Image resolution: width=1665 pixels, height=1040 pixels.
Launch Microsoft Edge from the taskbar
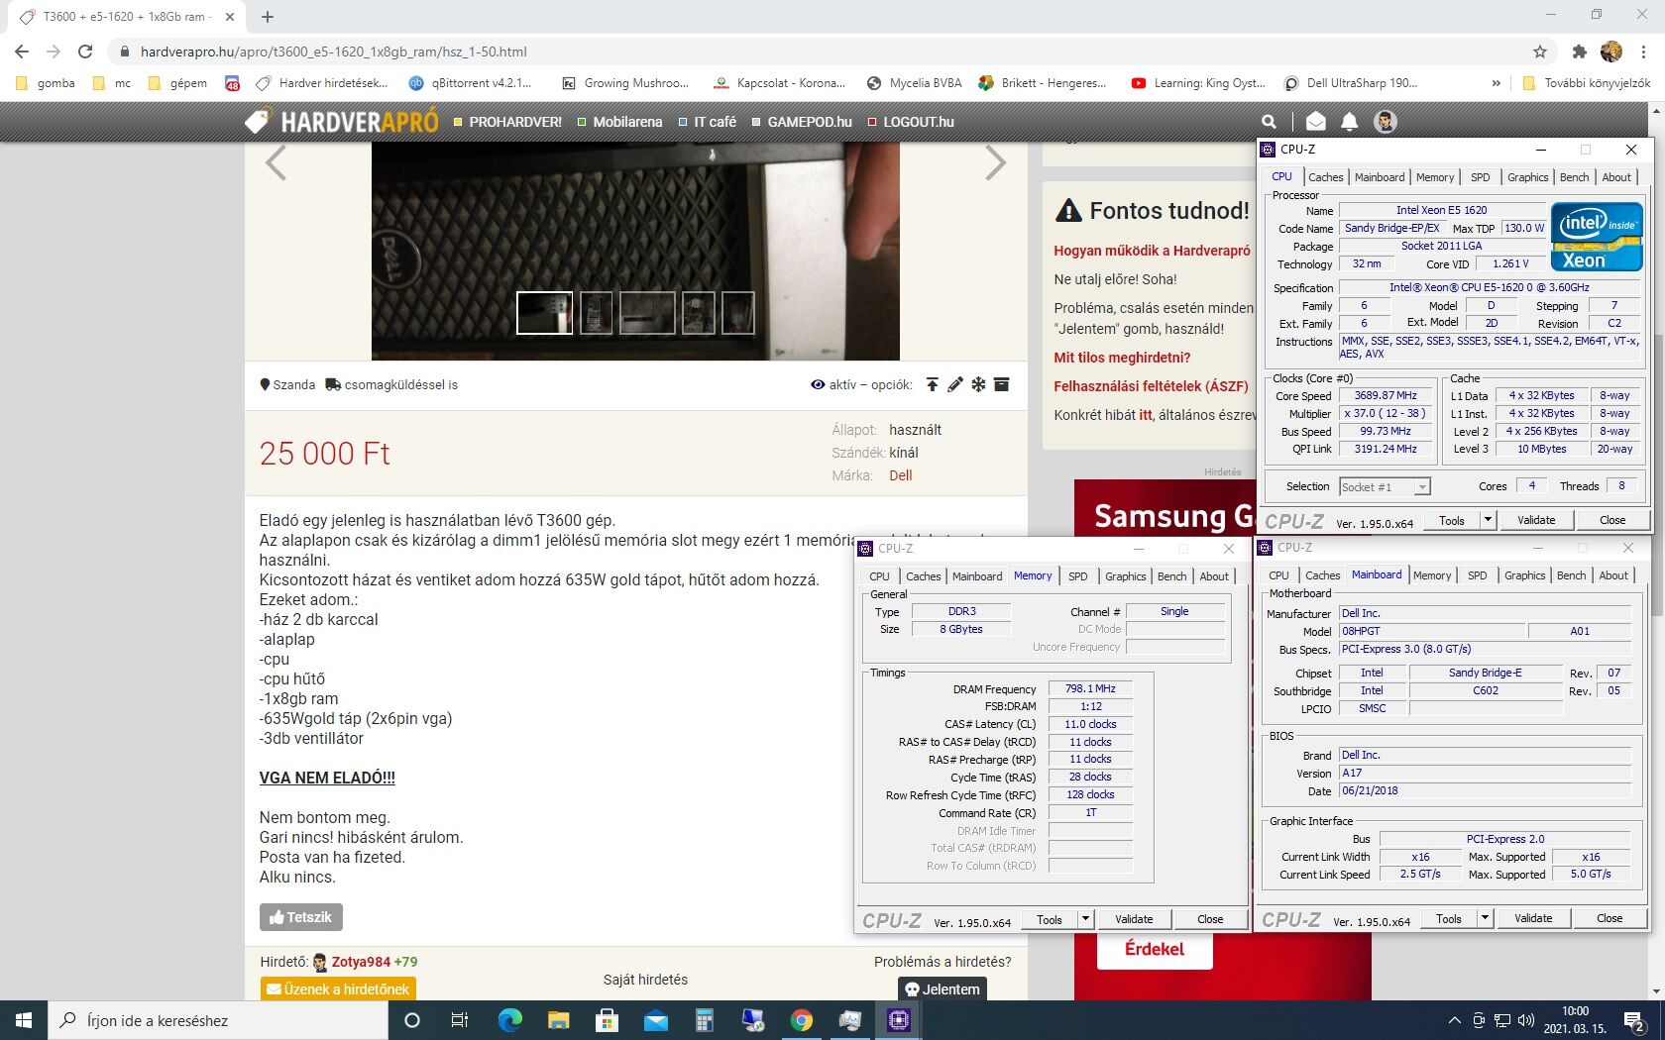(509, 1020)
